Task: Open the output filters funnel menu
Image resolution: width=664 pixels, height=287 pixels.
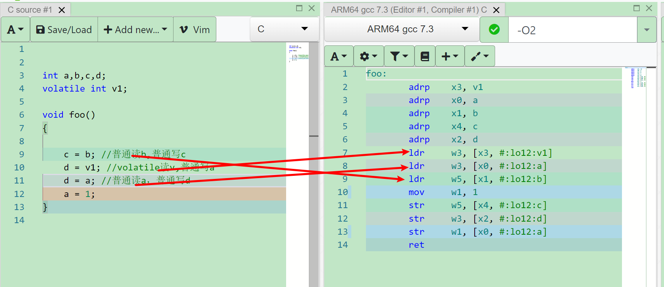Action: pyautogui.click(x=399, y=57)
